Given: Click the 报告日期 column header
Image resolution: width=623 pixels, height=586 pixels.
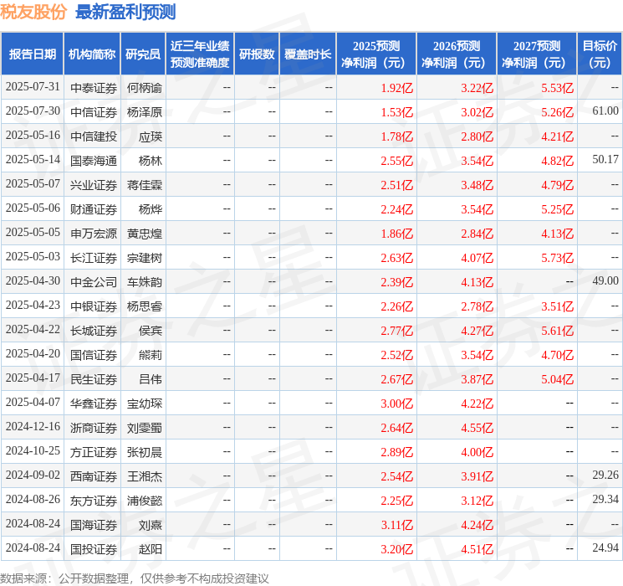Looking at the screenshot, I should tap(32, 54).
